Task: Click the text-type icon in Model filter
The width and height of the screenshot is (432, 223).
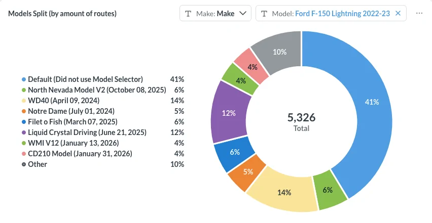Action: [x=265, y=14]
